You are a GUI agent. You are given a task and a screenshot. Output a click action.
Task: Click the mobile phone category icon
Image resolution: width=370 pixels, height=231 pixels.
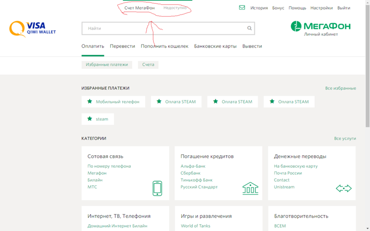(157, 188)
